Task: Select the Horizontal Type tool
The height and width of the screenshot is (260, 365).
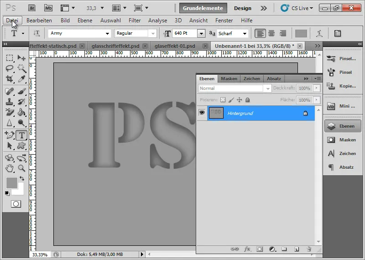Action: pos(21,135)
